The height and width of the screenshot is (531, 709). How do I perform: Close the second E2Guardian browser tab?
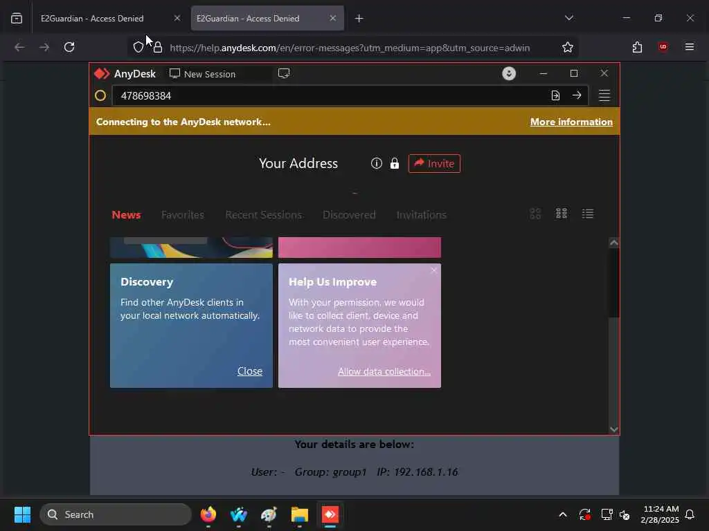333,18
